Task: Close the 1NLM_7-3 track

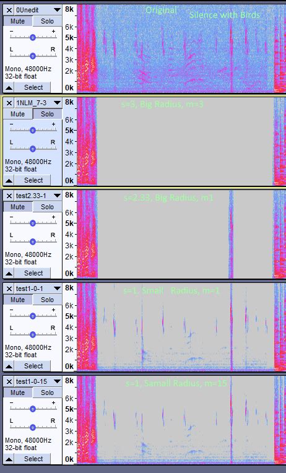Action: click(9, 103)
